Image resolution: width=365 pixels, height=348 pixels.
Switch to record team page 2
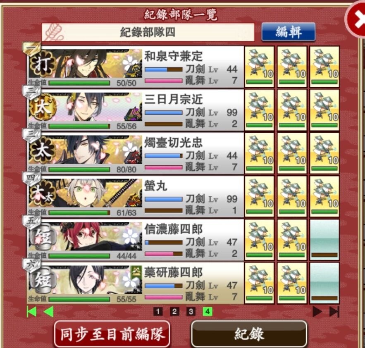(x=174, y=312)
